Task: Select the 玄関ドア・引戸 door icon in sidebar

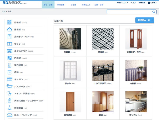Action: coord(9,37)
